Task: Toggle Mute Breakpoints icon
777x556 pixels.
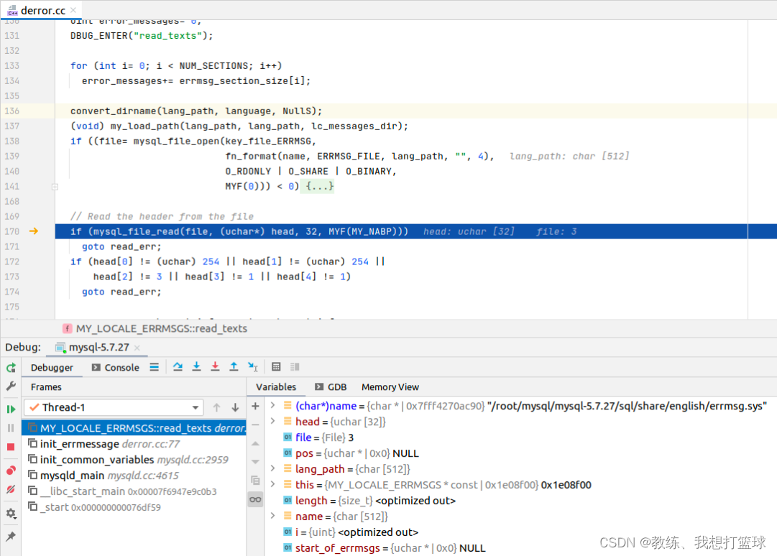Action: coord(11,490)
